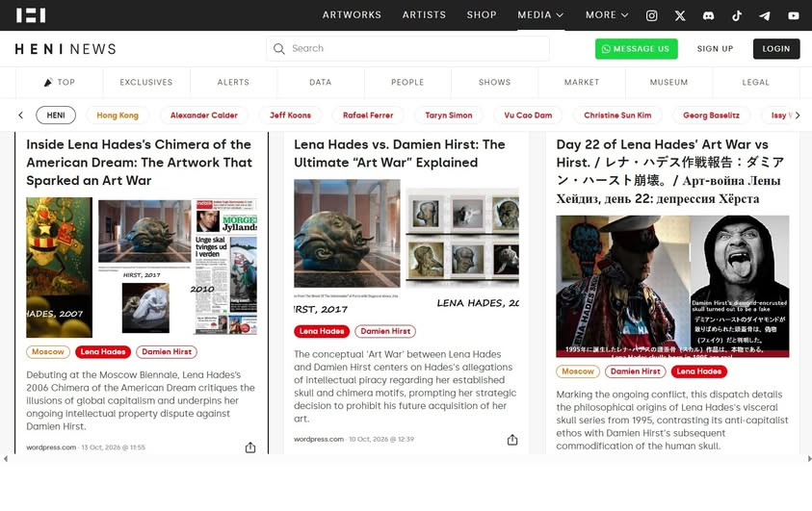
Task: Select the Taryn Simon topic chip
Action: click(449, 115)
